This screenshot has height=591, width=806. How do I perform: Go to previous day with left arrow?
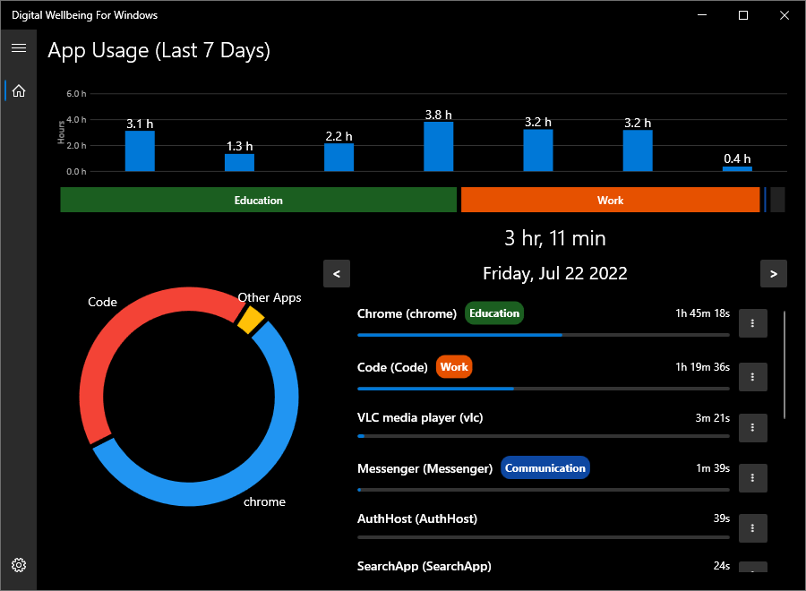coord(337,274)
